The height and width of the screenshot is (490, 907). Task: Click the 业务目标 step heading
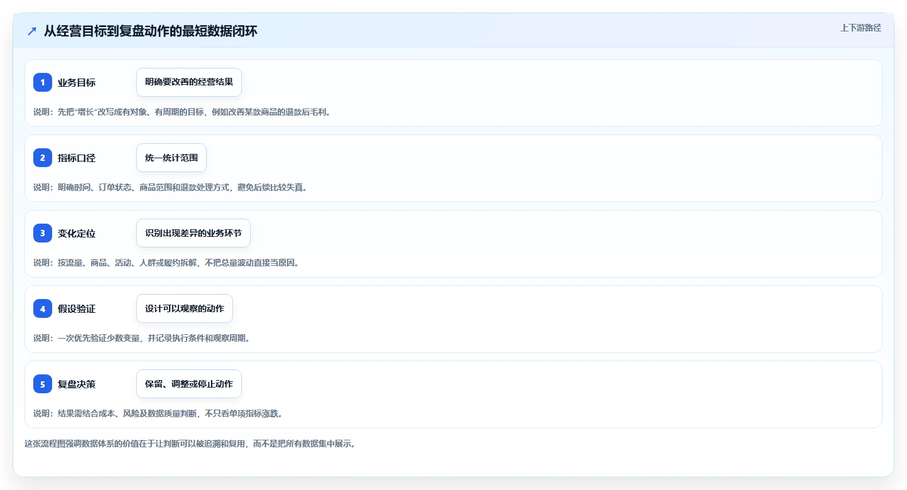pos(77,82)
